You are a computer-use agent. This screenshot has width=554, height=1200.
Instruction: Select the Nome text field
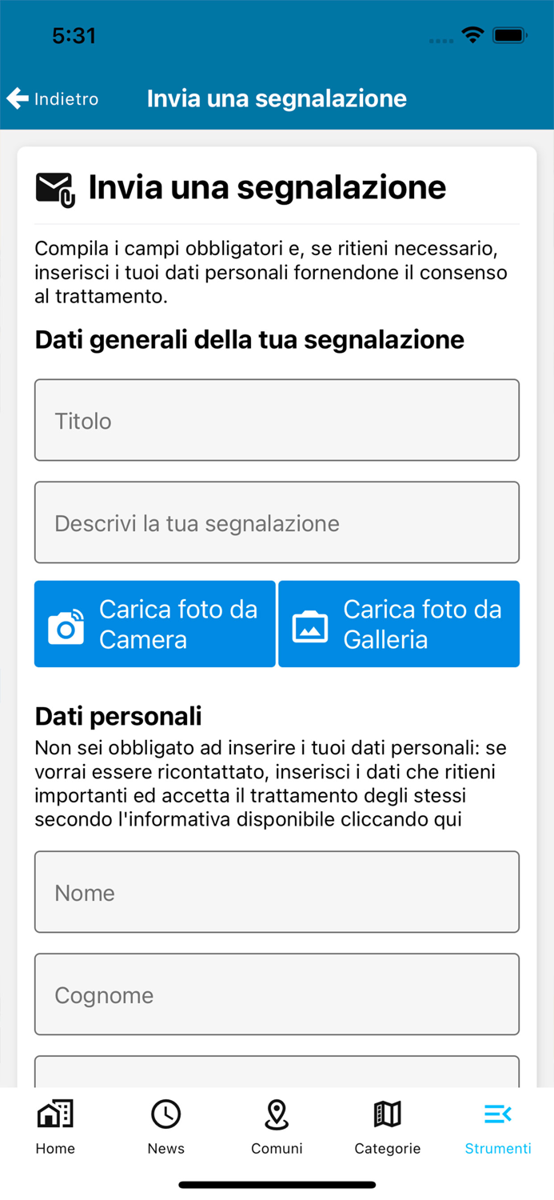coord(277,892)
